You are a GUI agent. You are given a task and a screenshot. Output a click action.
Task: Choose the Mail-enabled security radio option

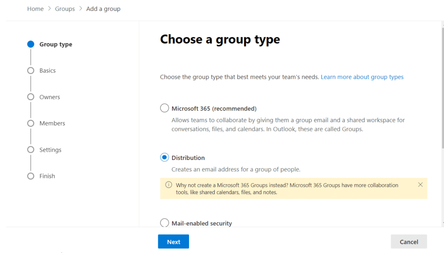[x=165, y=223]
